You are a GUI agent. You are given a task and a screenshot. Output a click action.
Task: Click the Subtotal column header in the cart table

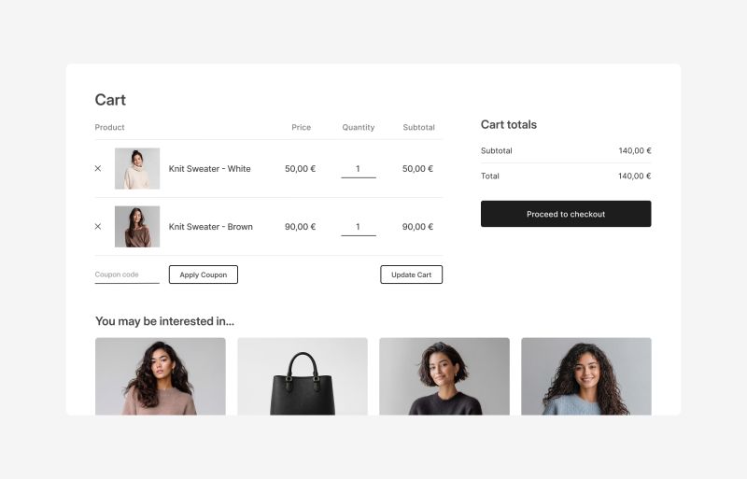click(418, 127)
